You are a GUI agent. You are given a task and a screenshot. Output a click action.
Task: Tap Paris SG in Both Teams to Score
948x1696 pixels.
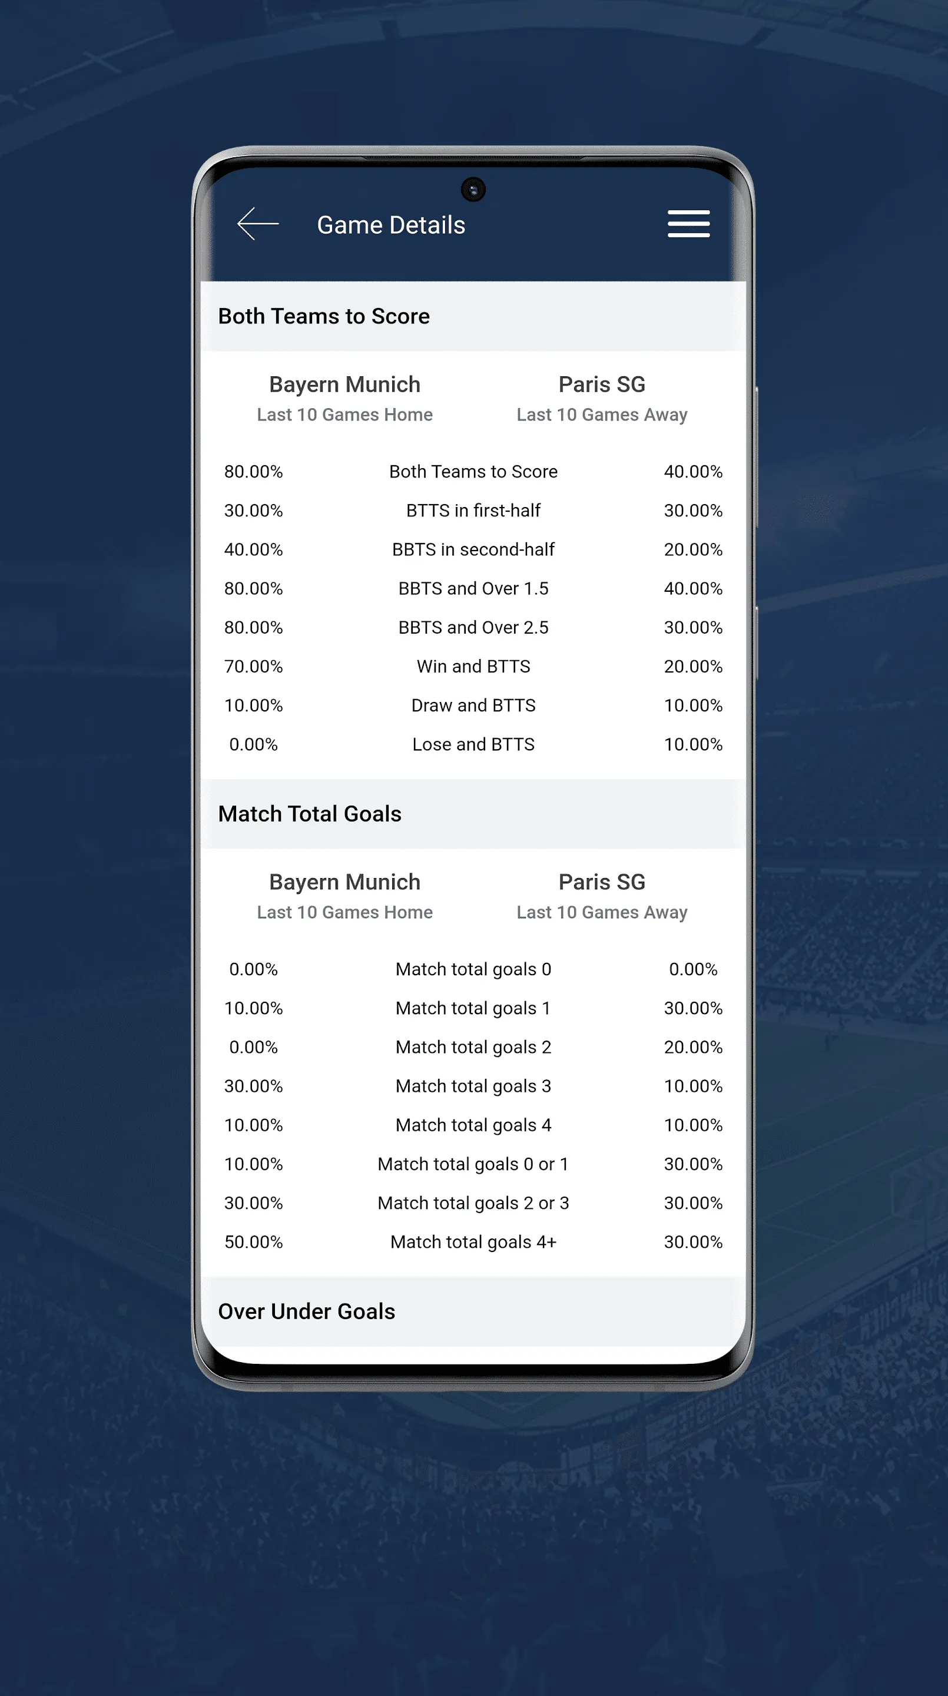click(602, 385)
